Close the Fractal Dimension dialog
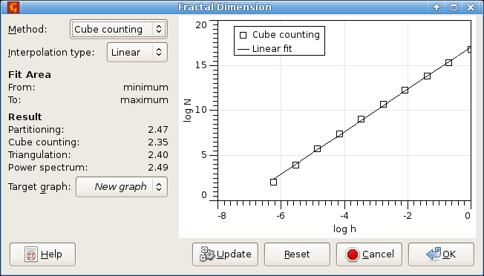This screenshot has width=484, height=276. [x=471, y=7]
